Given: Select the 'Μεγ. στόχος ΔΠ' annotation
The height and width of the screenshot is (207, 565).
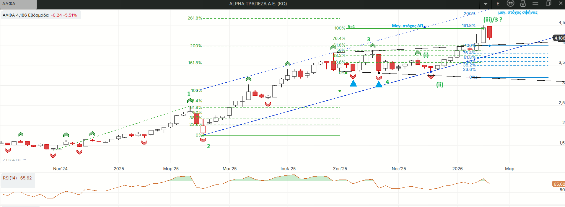Looking at the screenshot, I should (407, 26).
